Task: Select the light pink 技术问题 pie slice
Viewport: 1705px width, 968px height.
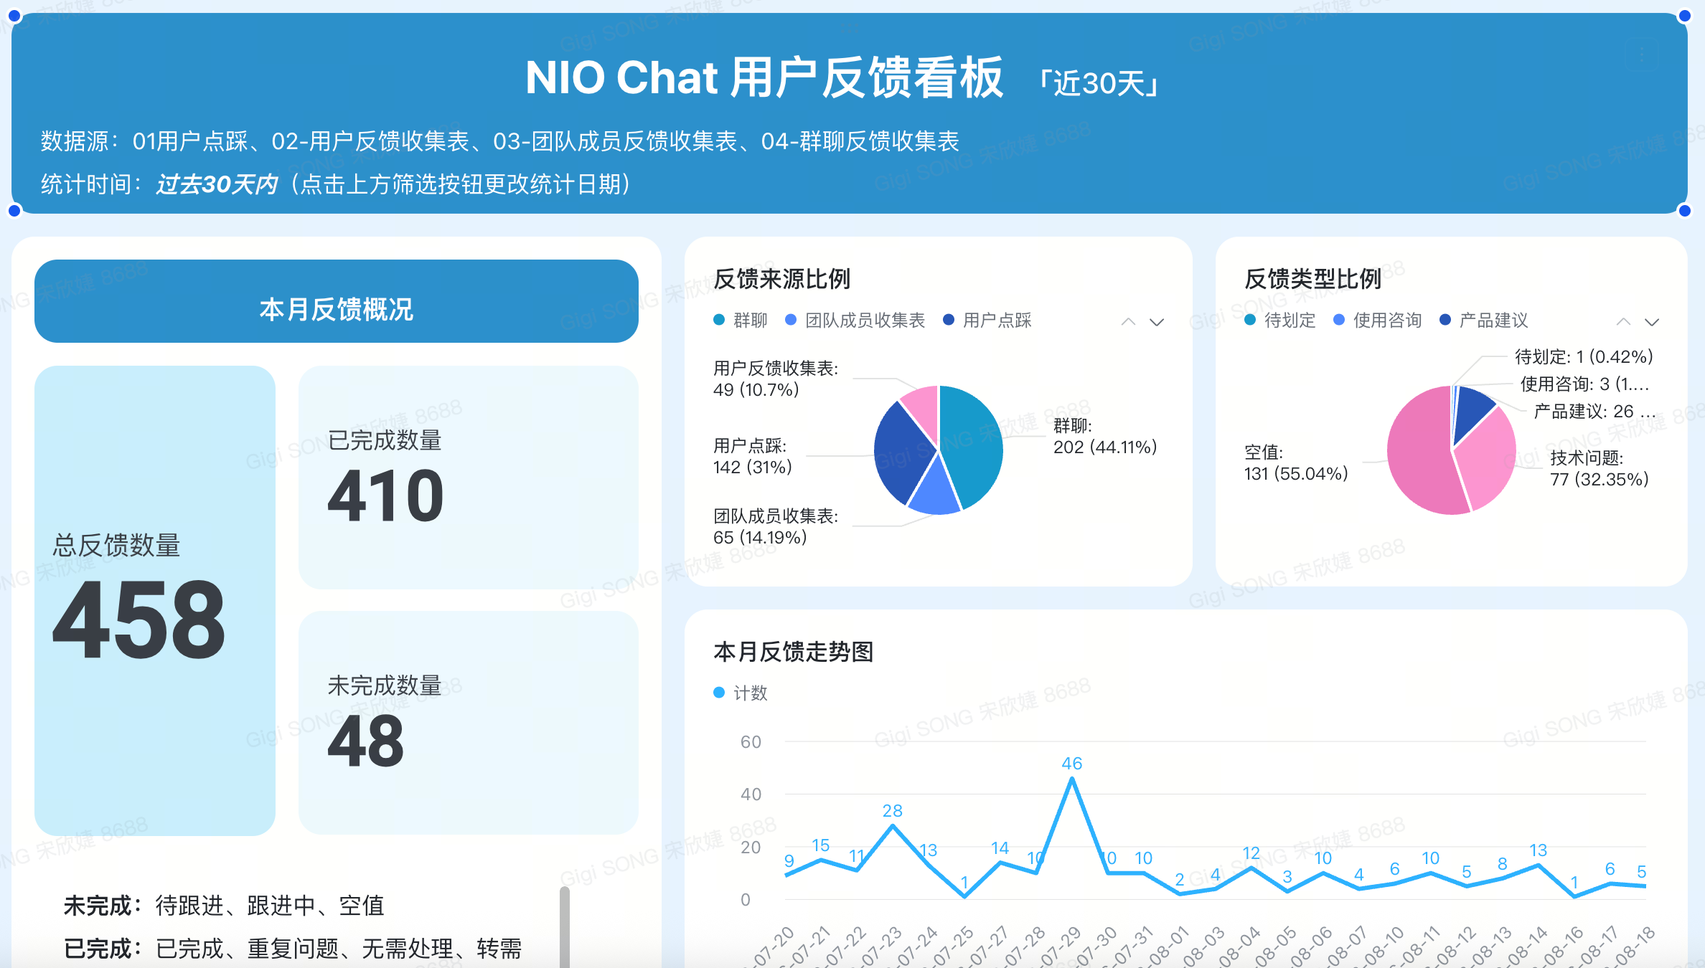Action: click(1488, 459)
